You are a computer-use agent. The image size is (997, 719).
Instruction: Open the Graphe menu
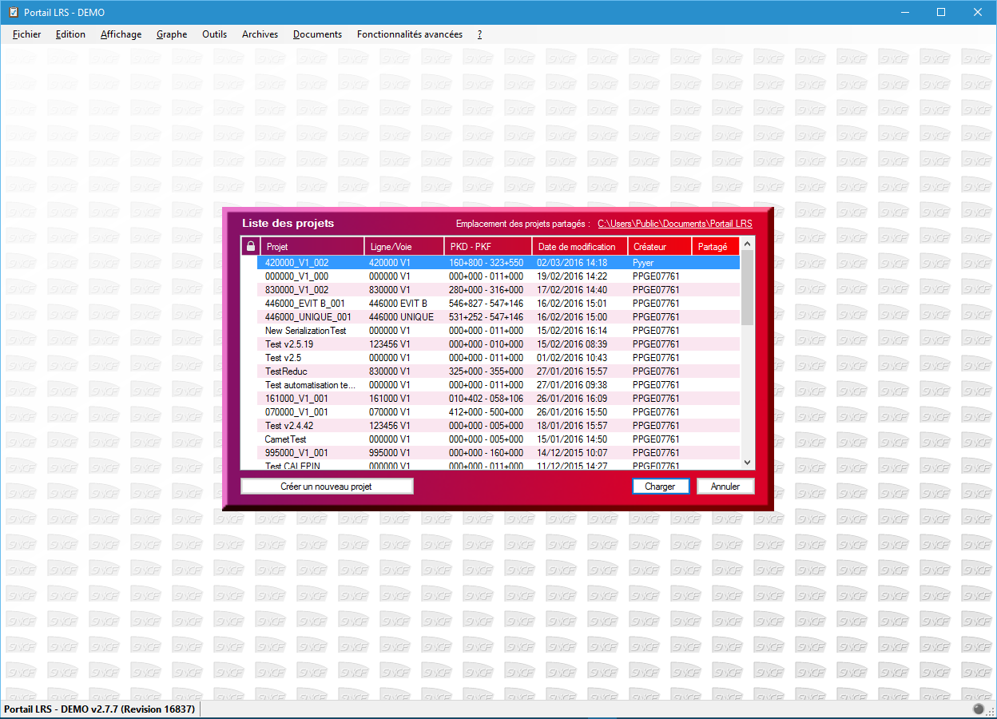[x=172, y=34]
